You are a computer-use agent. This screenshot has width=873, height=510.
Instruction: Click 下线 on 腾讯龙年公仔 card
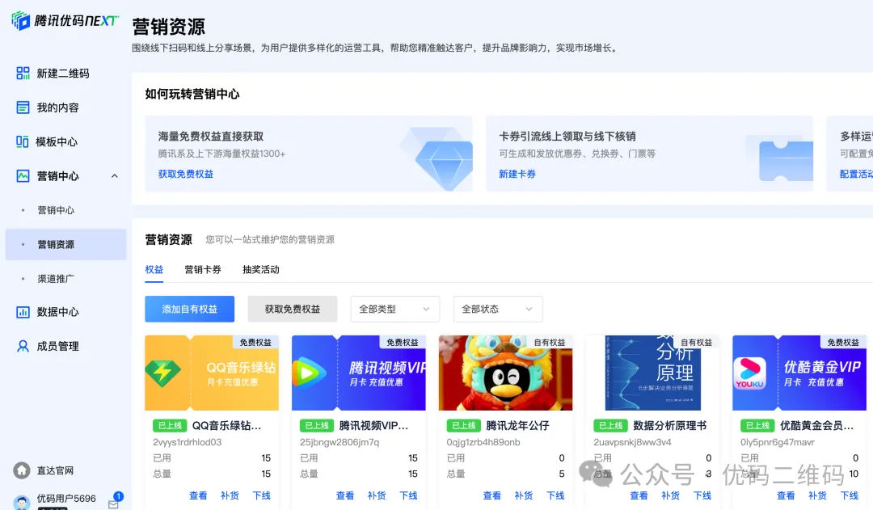555,495
